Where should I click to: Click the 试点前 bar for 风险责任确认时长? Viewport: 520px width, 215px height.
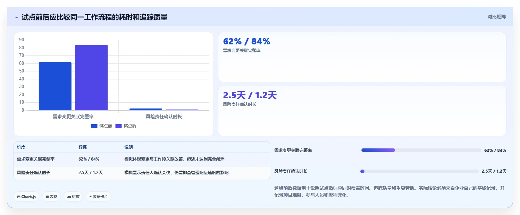pos(146,109)
